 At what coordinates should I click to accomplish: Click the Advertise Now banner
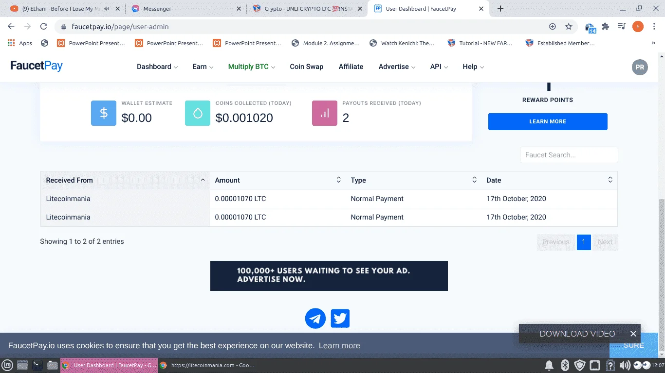pos(329,276)
